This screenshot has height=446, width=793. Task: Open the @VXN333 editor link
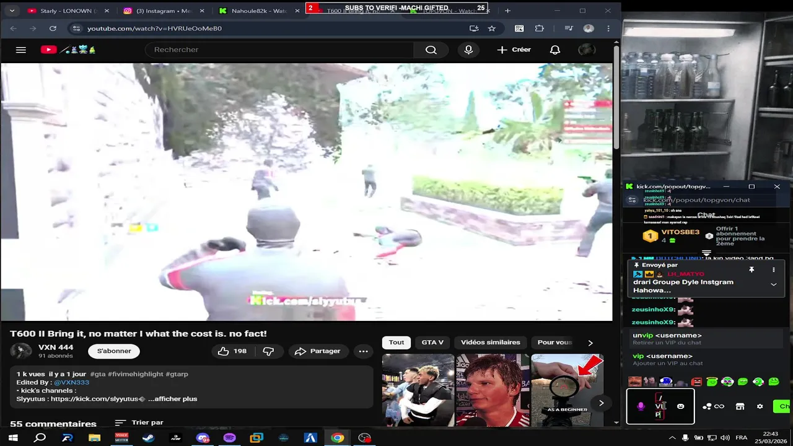71,383
